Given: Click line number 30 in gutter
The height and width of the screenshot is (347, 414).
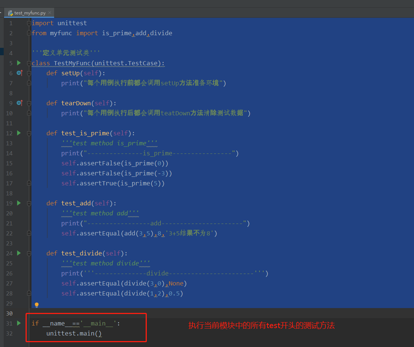Looking at the screenshot, I should tap(9, 314).
